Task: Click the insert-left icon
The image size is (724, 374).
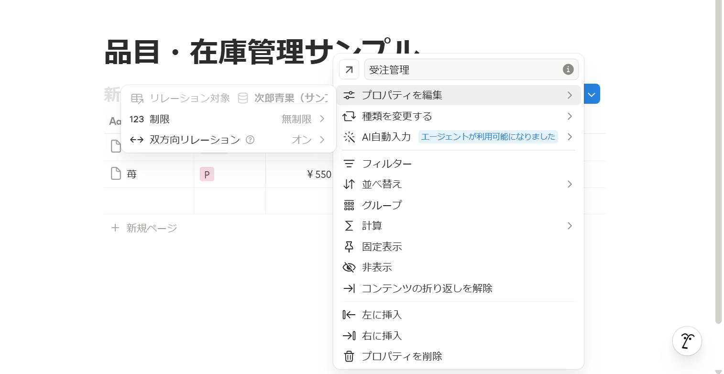Action: click(349, 315)
